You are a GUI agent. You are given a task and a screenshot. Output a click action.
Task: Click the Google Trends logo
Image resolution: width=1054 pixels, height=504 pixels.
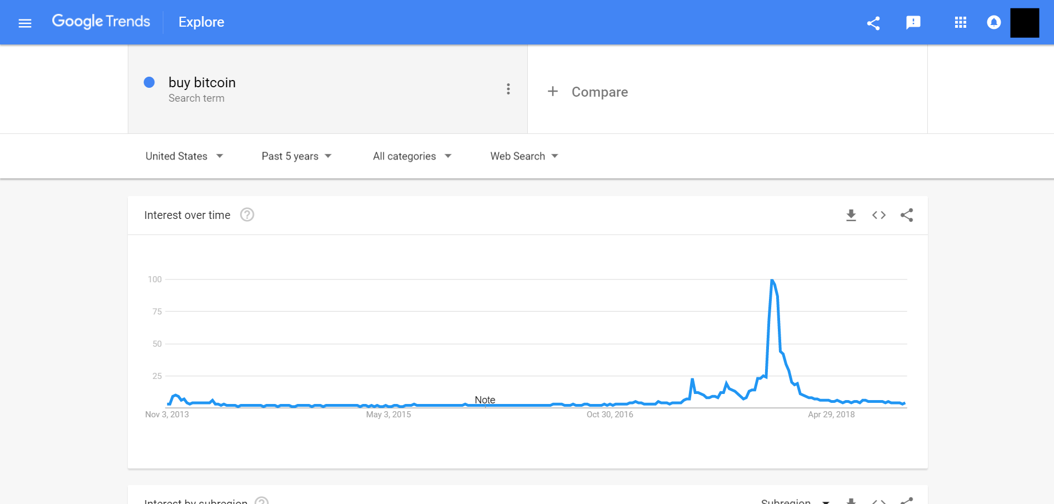coord(101,22)
